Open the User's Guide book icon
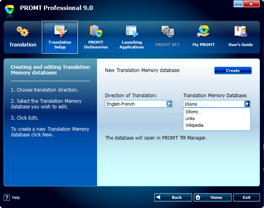264x208 pixels. (x=240, y=31)
